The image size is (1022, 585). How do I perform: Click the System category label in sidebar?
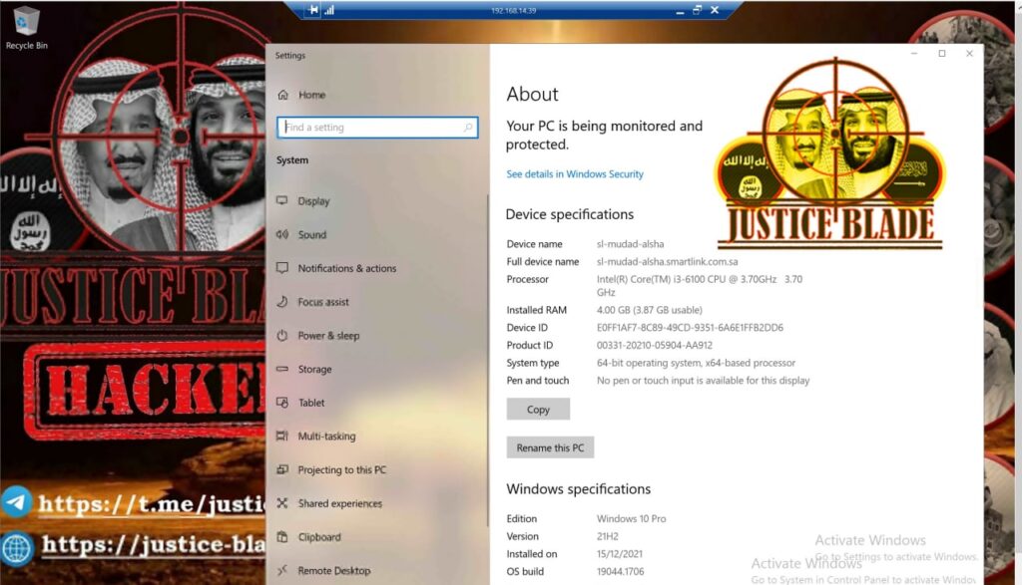coord(292,160)
